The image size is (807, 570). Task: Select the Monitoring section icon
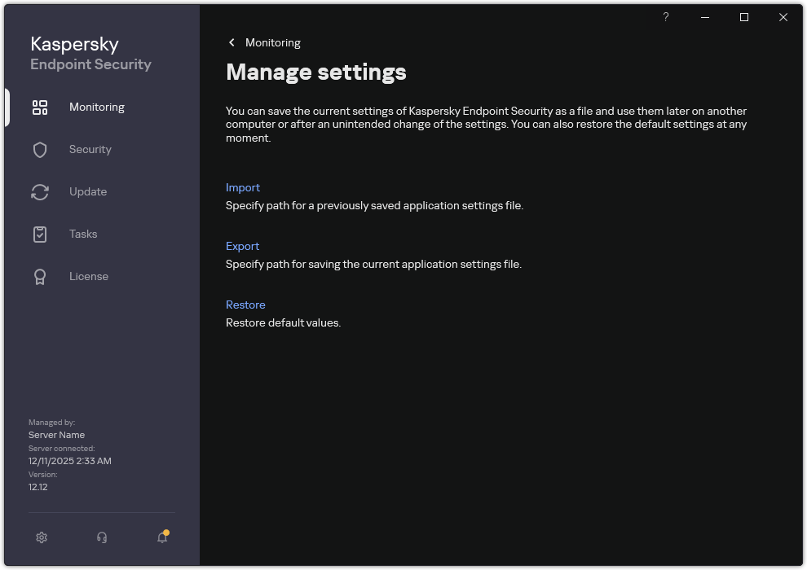coord(40,107)
